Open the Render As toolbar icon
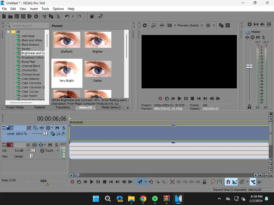 [29, 16]
